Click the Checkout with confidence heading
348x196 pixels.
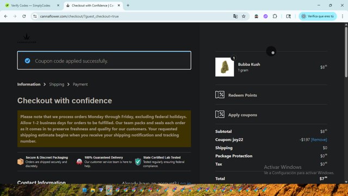point(65,100)
